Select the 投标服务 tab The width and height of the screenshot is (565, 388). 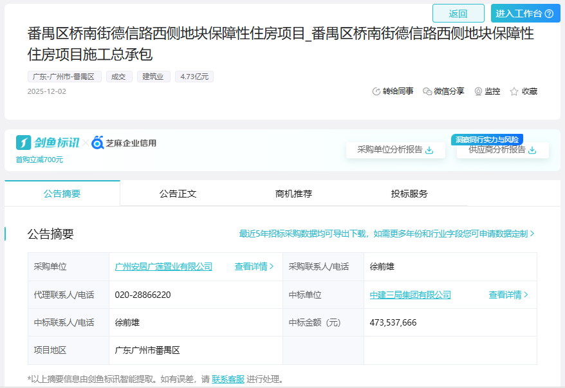tap(409, 194)
